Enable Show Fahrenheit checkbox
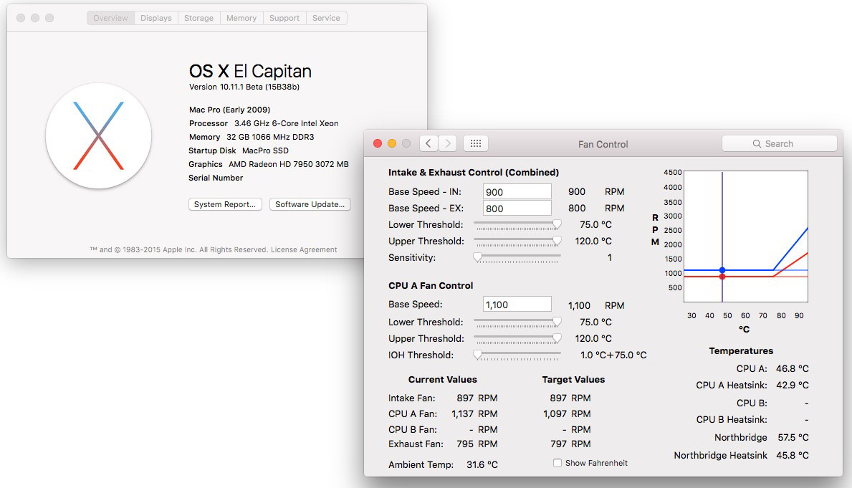 (x=557, y=463)
